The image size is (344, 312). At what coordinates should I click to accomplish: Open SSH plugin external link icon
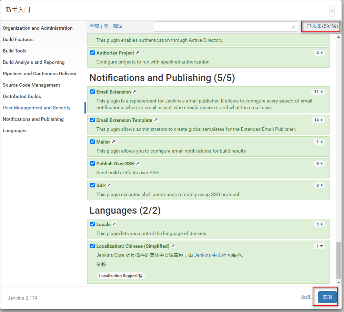(x=109, y=185)
